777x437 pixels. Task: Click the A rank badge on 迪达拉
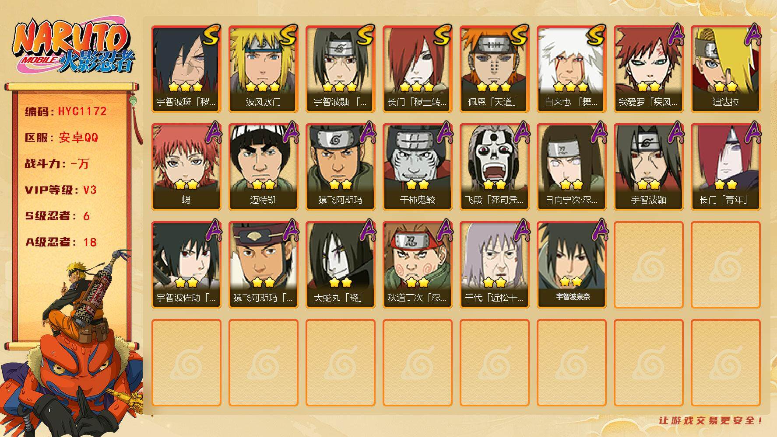point(753,35)
